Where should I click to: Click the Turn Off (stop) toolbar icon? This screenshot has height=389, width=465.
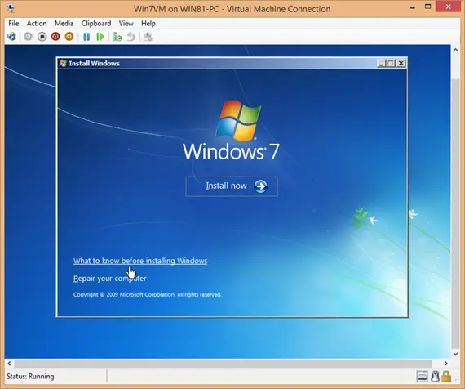point(42,37)
